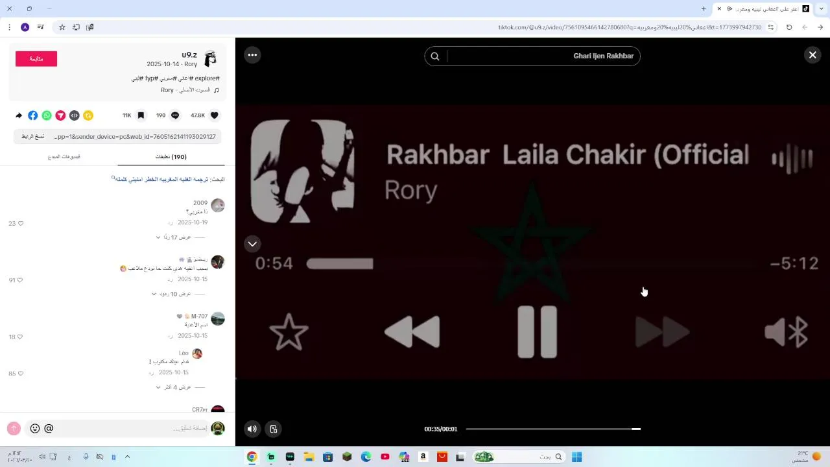This screenshot has width=830, height=467.
Task: Toggle the picture-in-picture mini player icon
Action: [274, 429]
